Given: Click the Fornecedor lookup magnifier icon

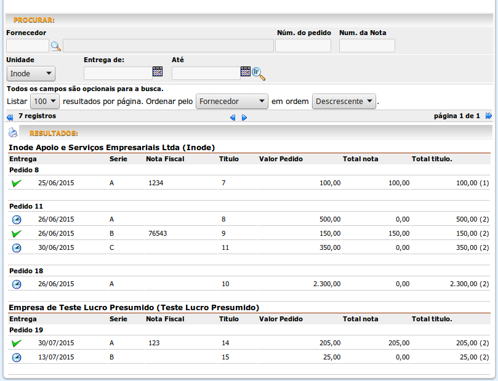Looking at the screenshot, I should pos(55,46).
